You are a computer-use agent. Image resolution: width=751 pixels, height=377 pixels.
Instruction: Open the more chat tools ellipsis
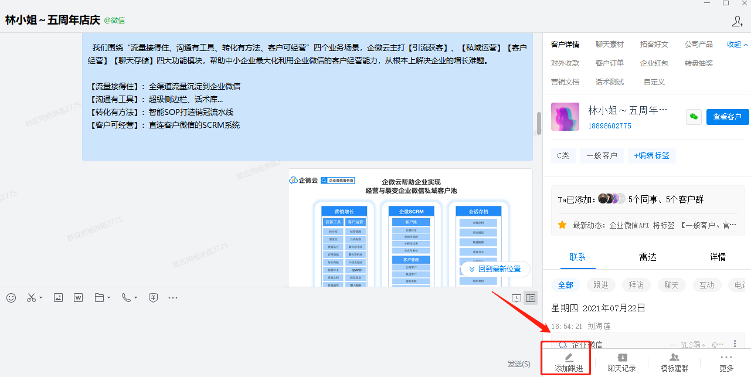pyautogui.click(x=173, y=298)
